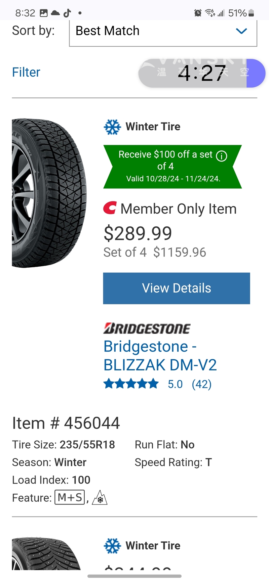
Task: Tap the alarm clock icon in the status bar
Action: point(198,13)
